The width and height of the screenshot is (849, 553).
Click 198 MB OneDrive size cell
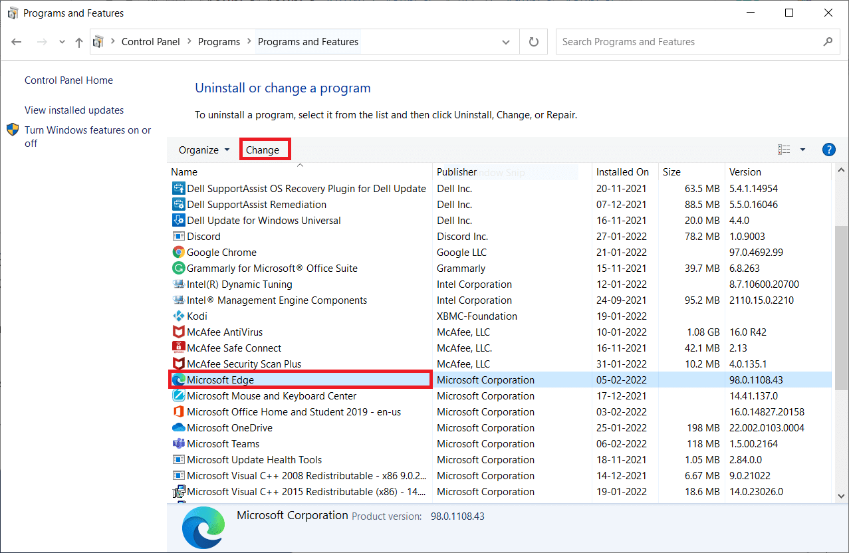click(703, 428)
